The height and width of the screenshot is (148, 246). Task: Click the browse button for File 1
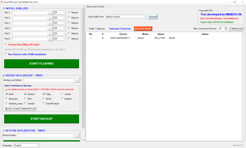pyautogui.click(x=50, y=13)
